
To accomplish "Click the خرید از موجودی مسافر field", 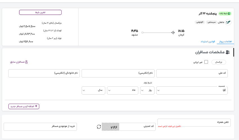I will click(40, 127).
